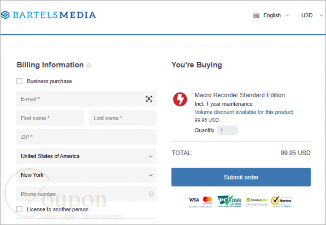Click the Macro Recorder product icon
The width and height of the screenshot is (326, 225).
point(180,99)
